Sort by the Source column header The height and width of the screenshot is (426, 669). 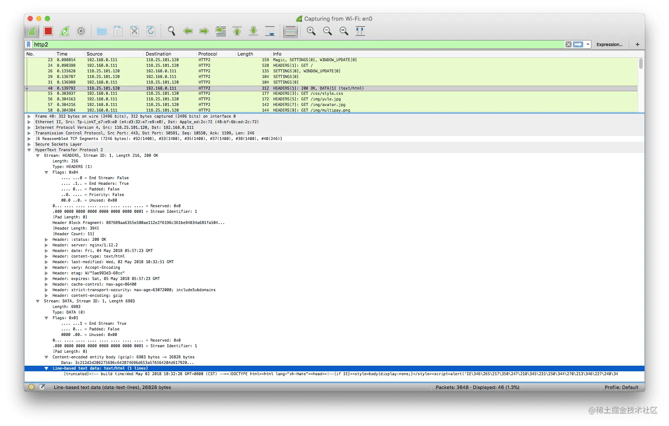114,54
